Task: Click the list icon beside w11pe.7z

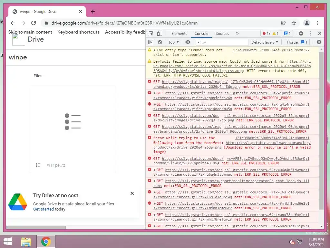Action: 38,165
